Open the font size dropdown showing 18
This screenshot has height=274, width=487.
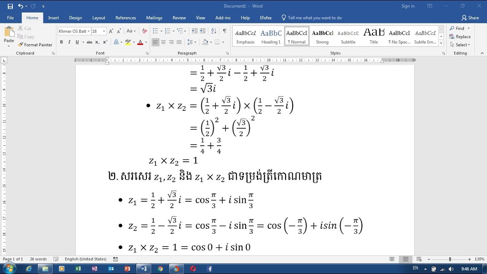tap(104, 31)
